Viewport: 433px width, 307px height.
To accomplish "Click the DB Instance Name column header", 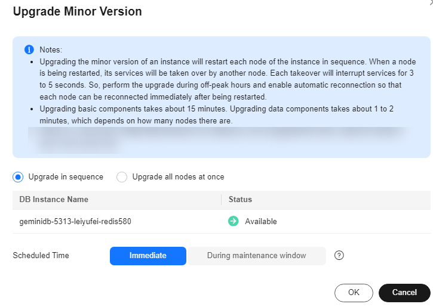I will pyautogui.click(x=54, y=200).
